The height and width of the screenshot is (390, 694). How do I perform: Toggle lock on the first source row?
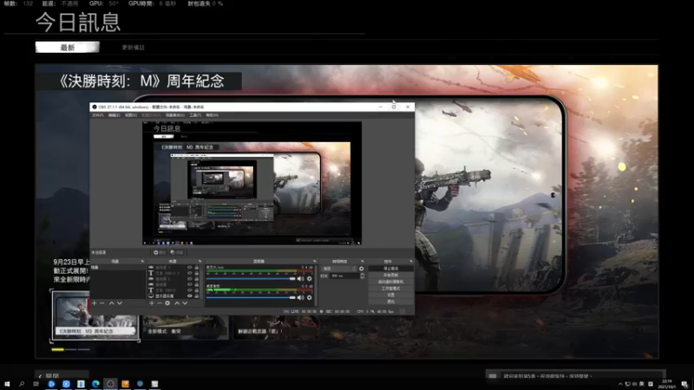(x=197, y=268)
